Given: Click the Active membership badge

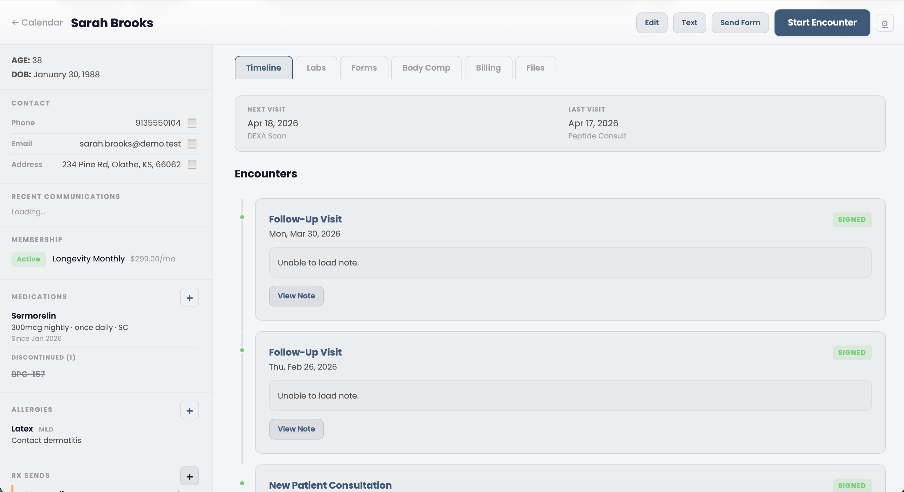Looking at the screenshot, I should 28,259.
